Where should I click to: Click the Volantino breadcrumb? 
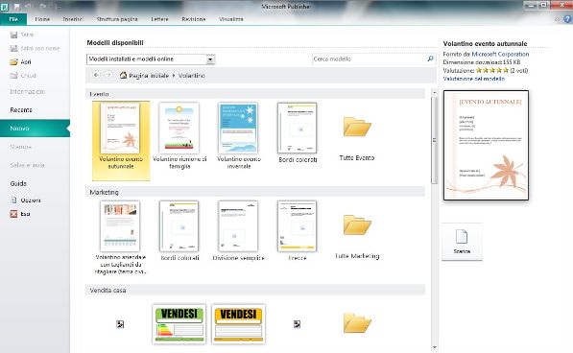(192, 76)
